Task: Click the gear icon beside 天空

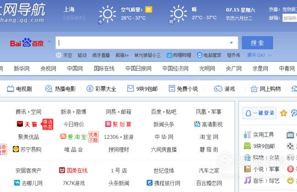Action: [x=58, y=55]
